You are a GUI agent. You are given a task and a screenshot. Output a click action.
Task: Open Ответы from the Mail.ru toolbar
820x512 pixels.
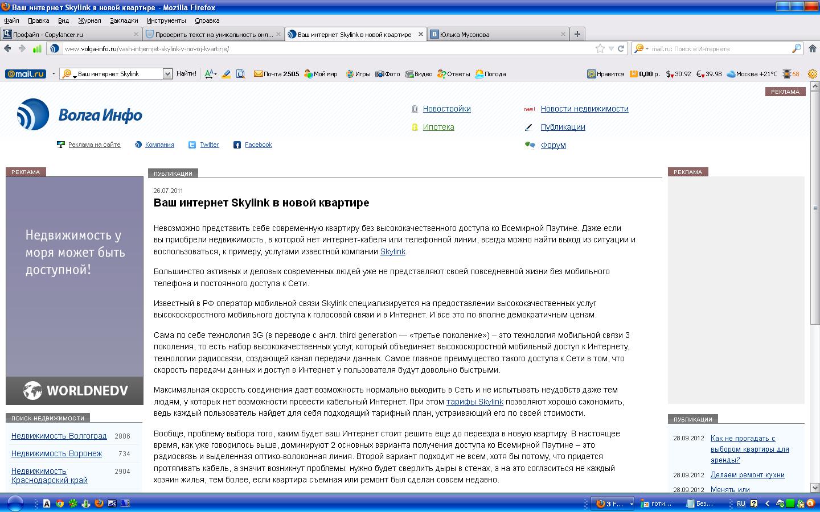(x=454, y=74)
